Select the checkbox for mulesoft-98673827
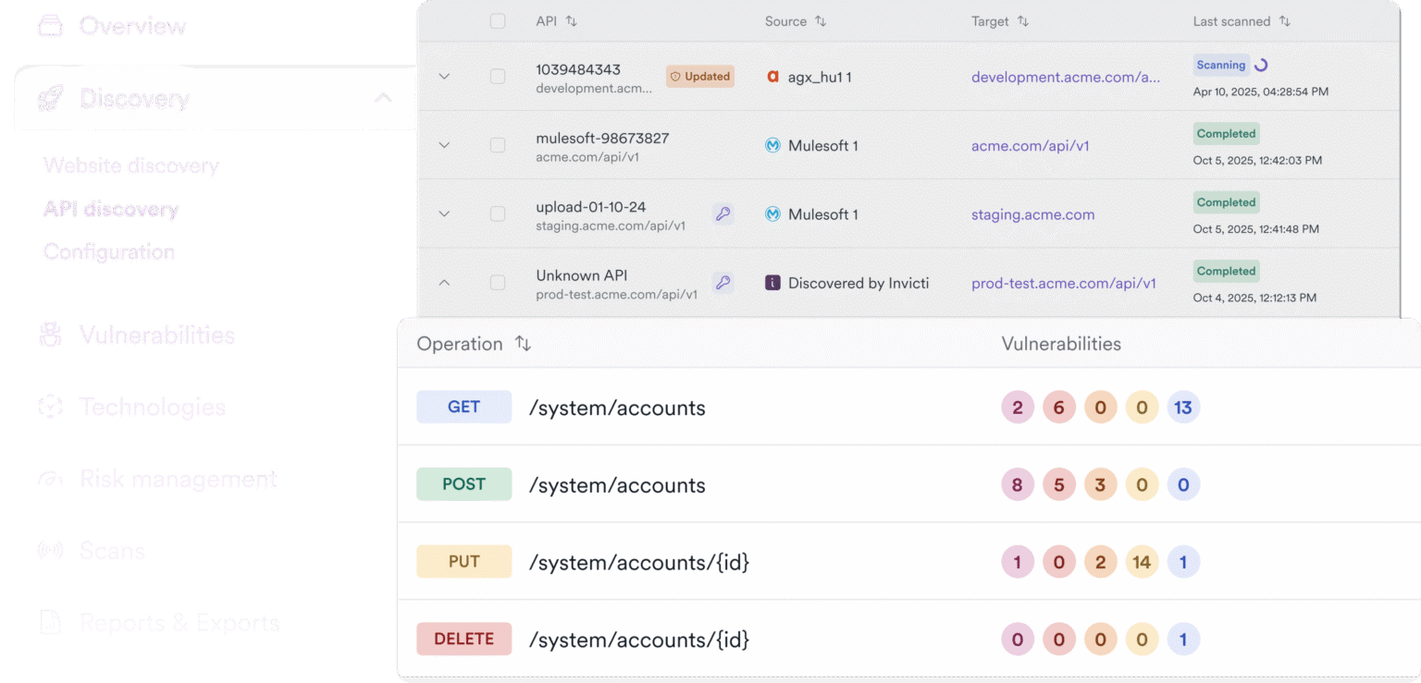Screen dimensions: 1421x683 point(498,145)
